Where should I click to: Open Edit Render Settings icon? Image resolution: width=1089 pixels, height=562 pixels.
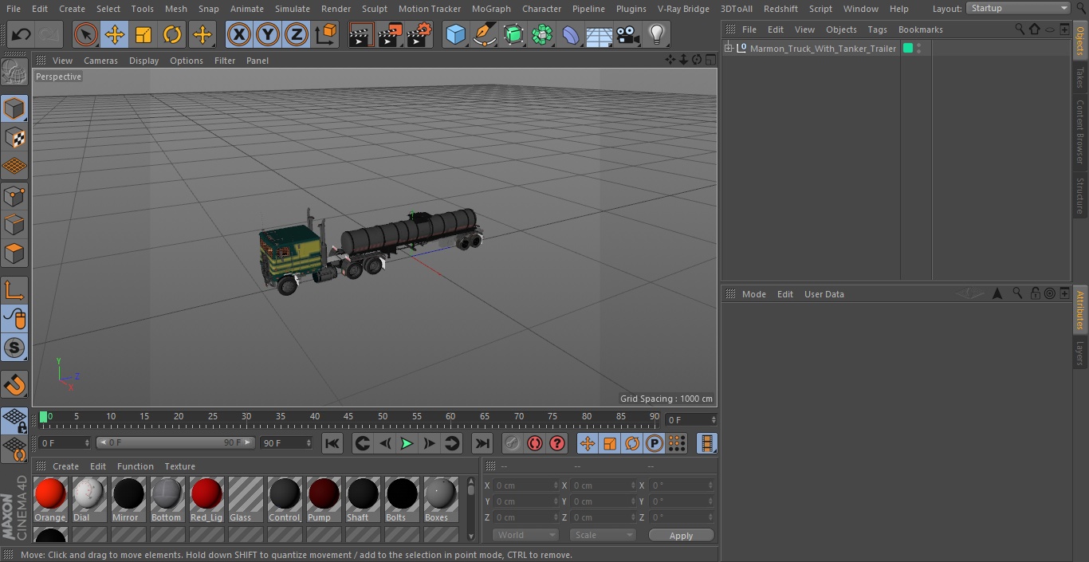click(419, 34)
